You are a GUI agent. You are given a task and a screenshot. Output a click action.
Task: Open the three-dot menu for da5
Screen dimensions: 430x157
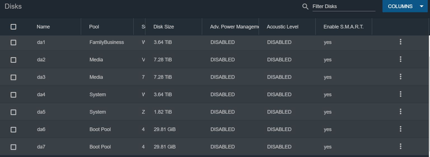point(401,112)
